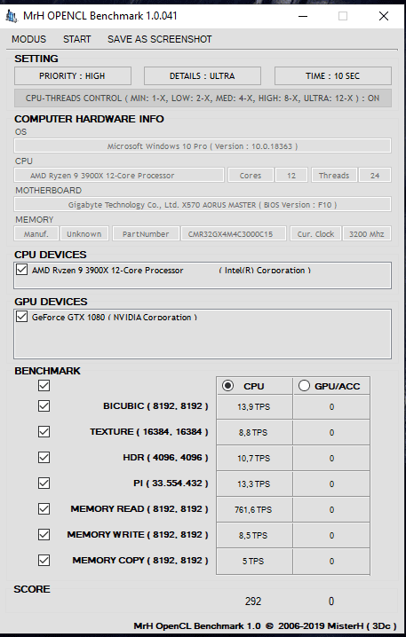Uncheck the BICUBIC benchmark checkbox
The height and width of the screenshot is (637, 406).
44,405
